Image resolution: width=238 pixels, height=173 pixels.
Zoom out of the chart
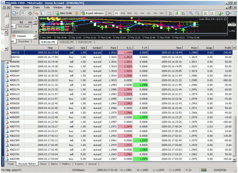tap(197, 13)
